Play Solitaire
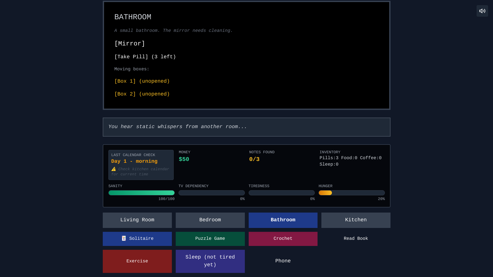 (137, 239)
